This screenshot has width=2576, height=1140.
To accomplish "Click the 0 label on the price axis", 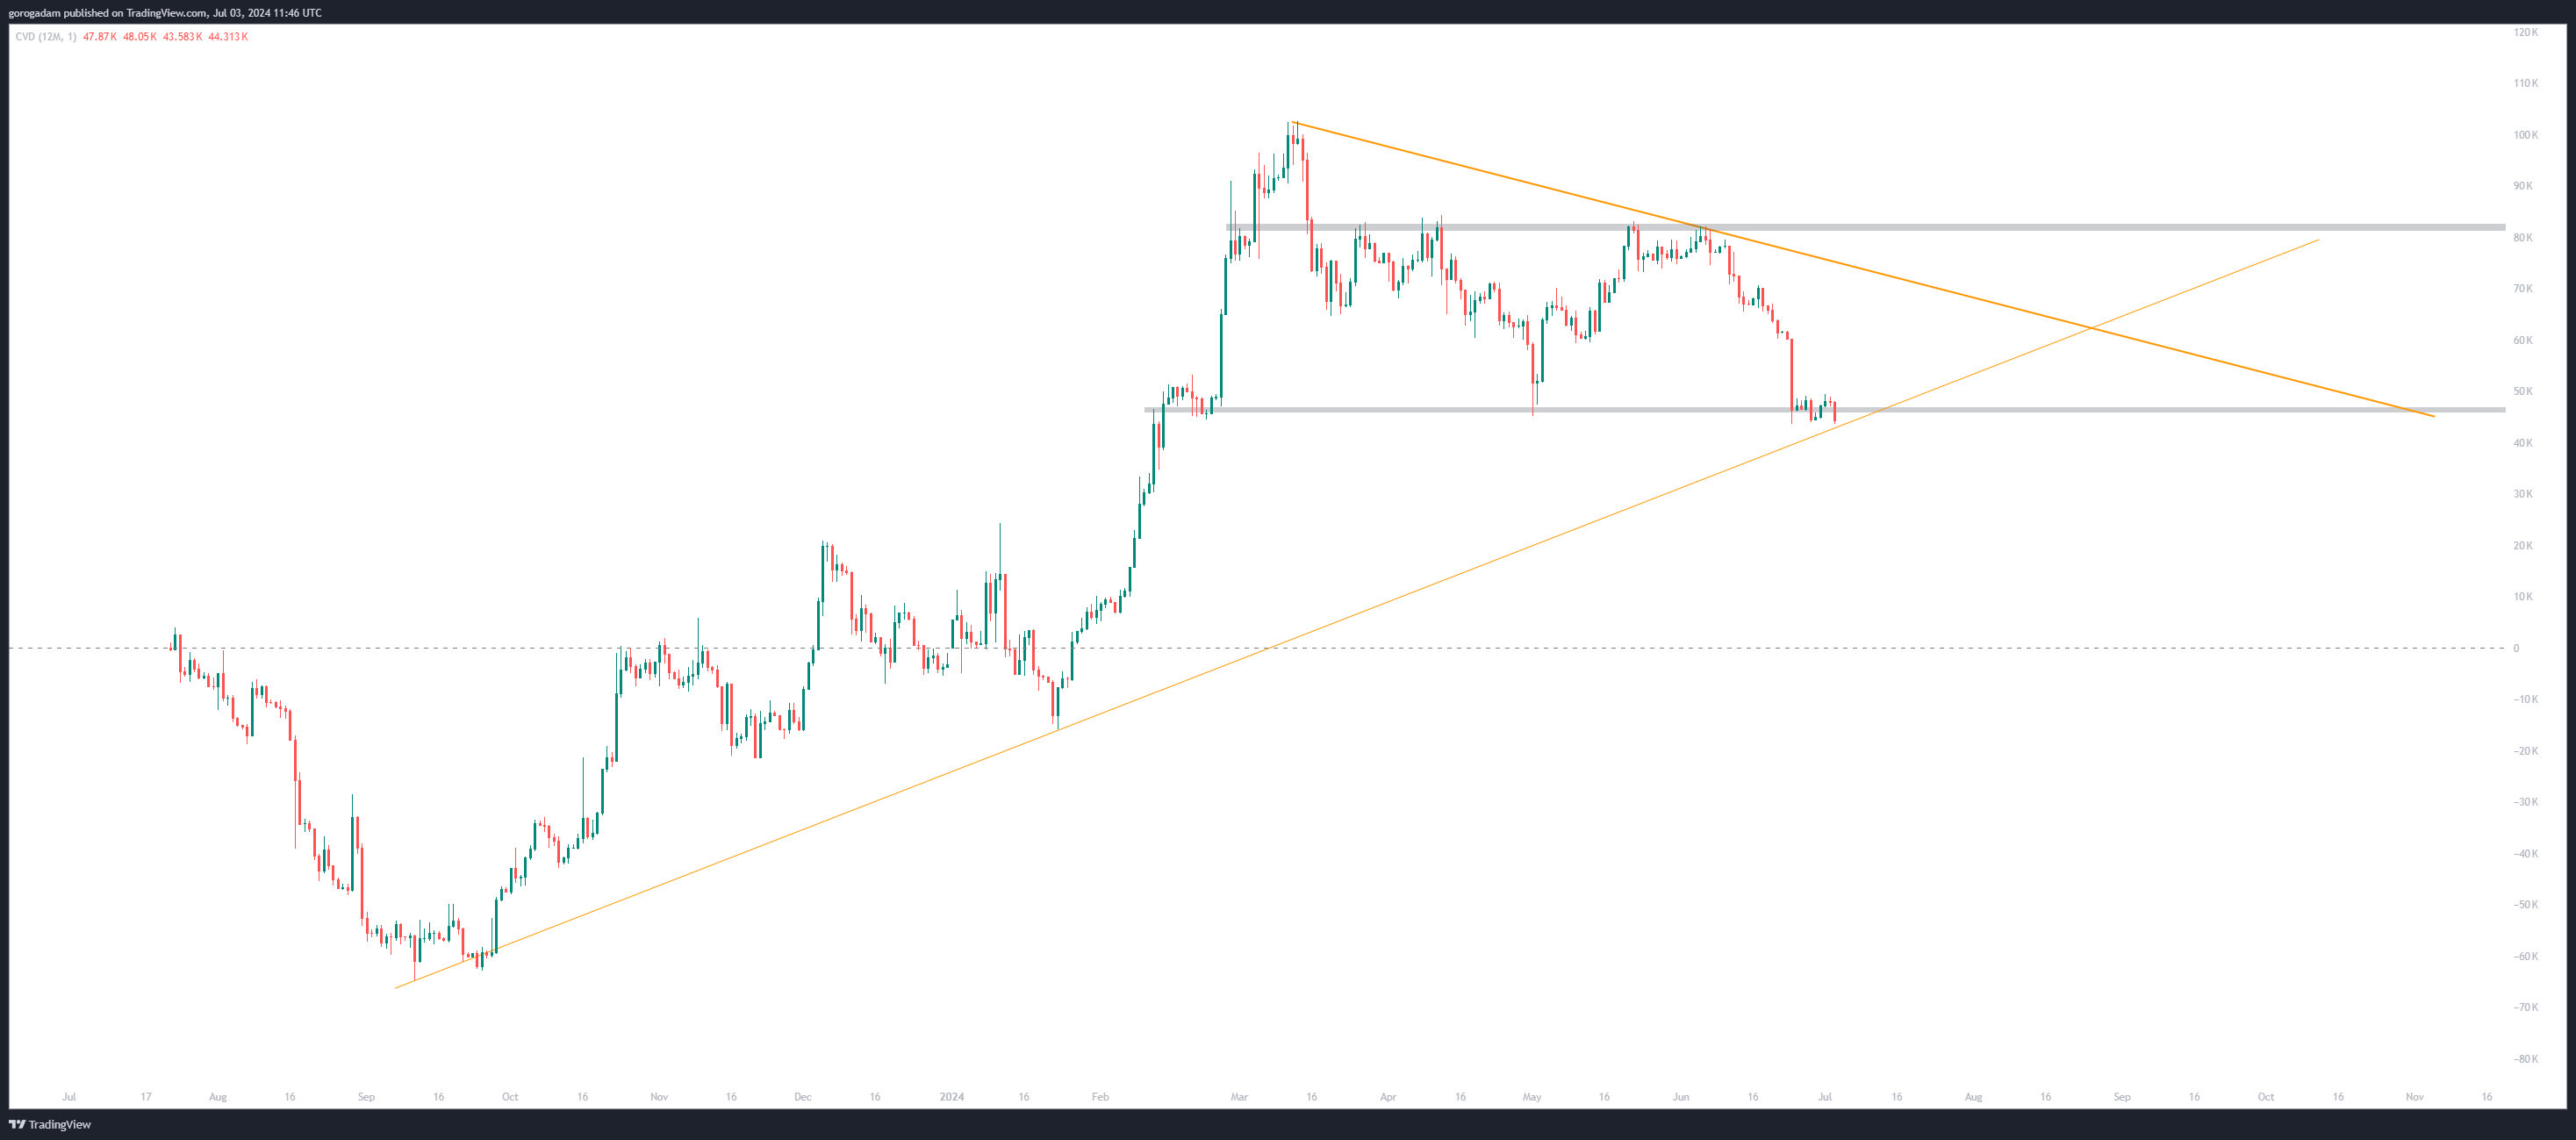I will click(x=2516, y=648).
